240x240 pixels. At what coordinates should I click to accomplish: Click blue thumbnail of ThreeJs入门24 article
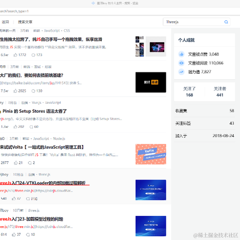point(151,190)
